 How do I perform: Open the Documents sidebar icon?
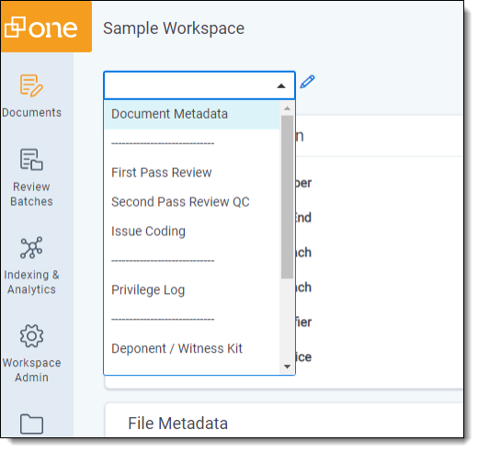tap(31, 85)
